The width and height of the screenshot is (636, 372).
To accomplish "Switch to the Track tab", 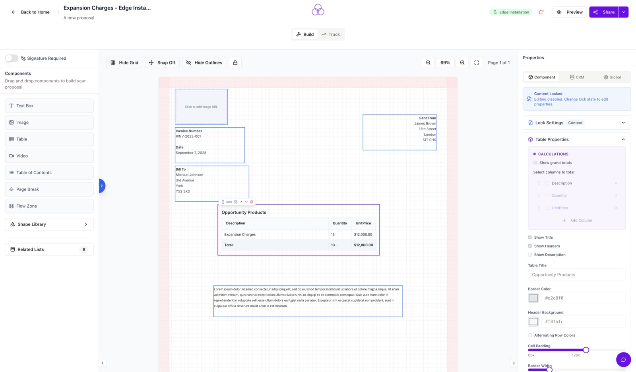I will [x=331, y=34].
